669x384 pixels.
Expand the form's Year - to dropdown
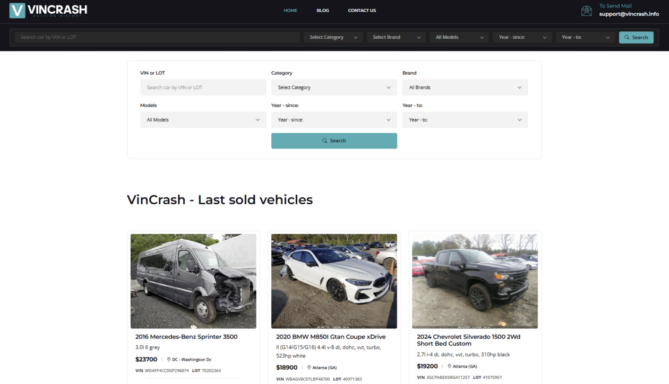(465, 120)
